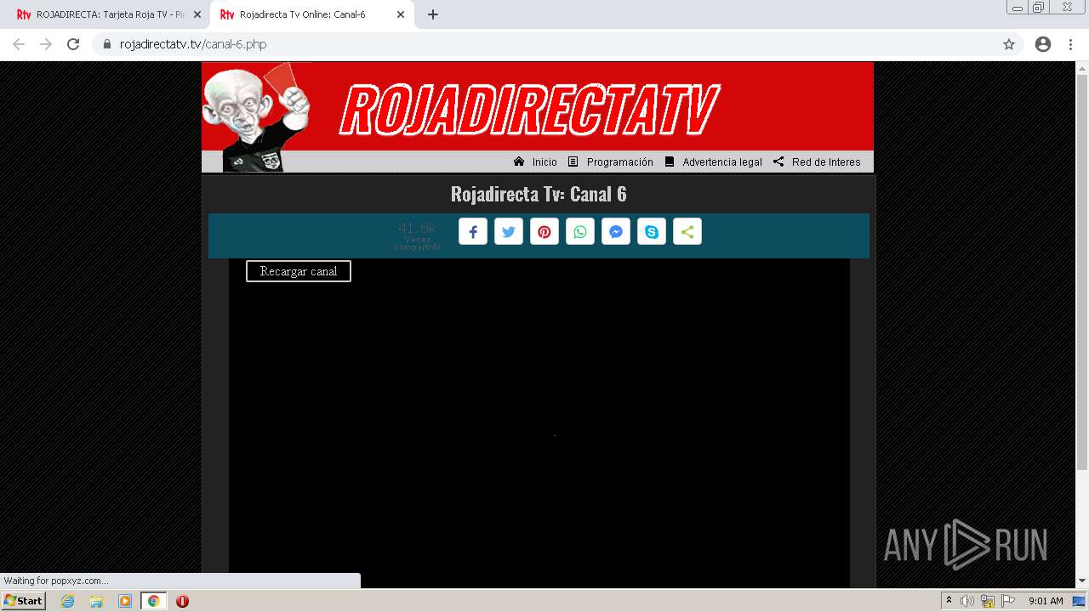The image size is (1089, 612).
Task: Go to Inicio page
Action: (x=536, y=161)
